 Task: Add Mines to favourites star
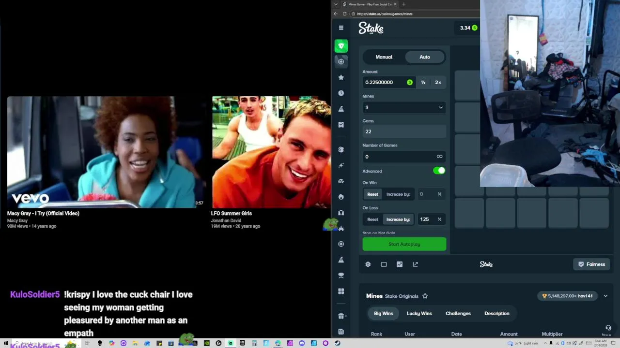425,296
